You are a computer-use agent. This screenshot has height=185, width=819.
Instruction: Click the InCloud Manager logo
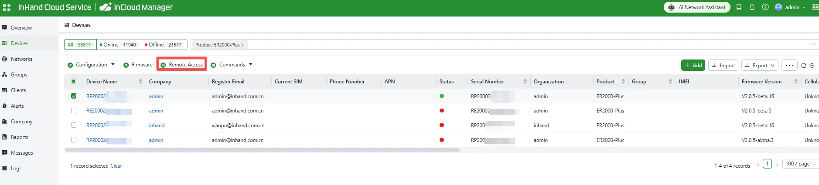pyautogui.click(x=136, y=7)
